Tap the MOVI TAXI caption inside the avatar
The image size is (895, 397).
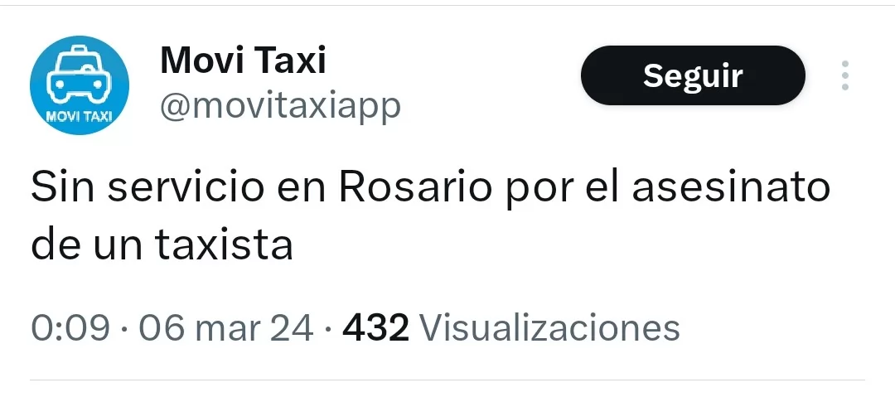(x=80, y=118)
